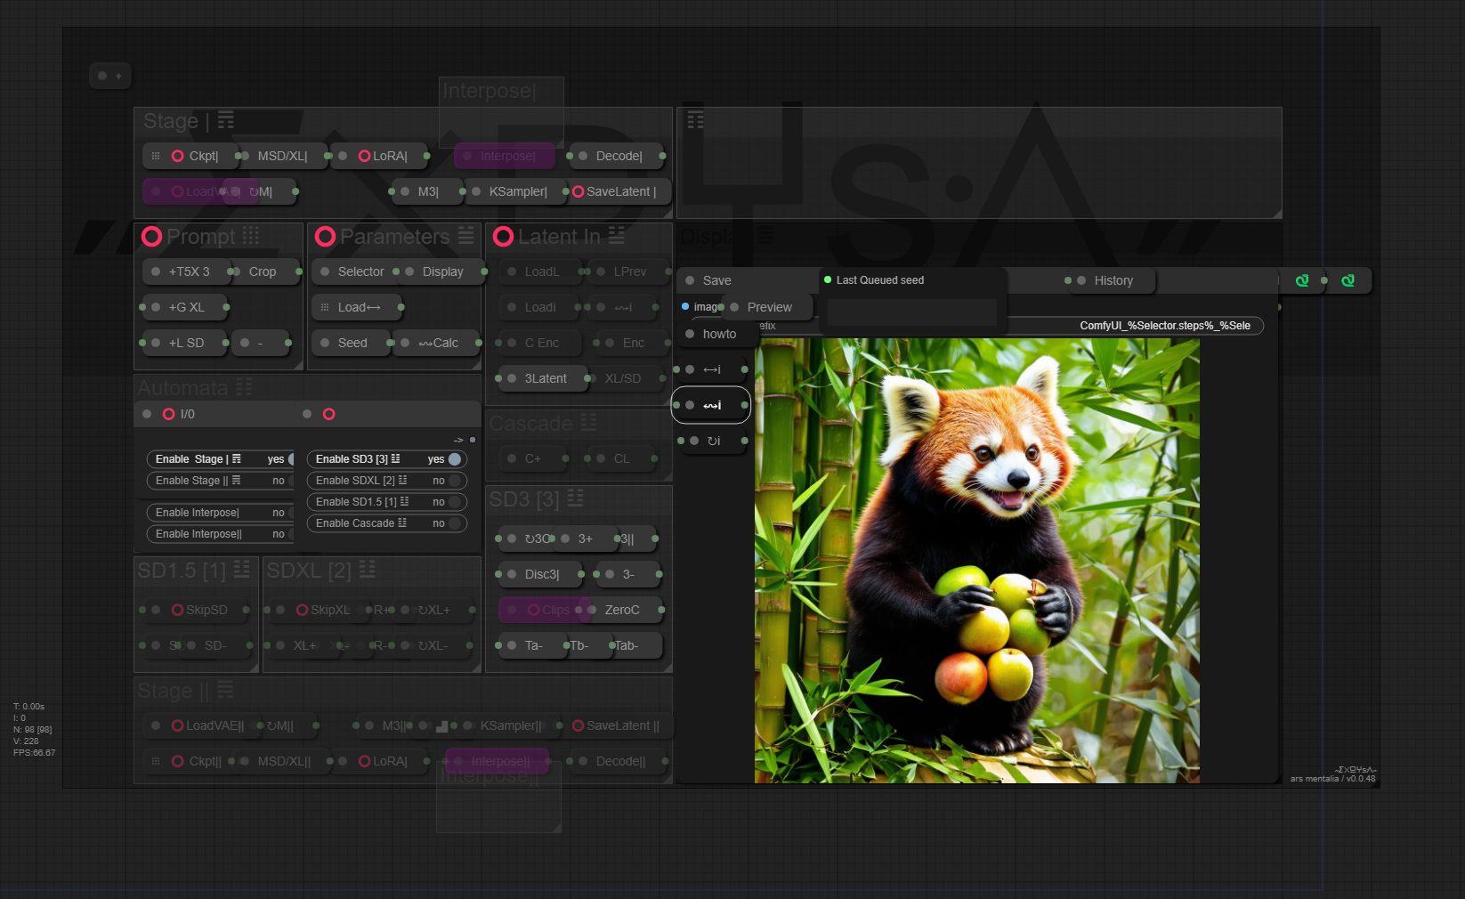Image resolution: width=1465 pixels, height=899 pixels.
Task: Click the pink ring on LoadVAE|| node
Action: (x=178, y=725)
